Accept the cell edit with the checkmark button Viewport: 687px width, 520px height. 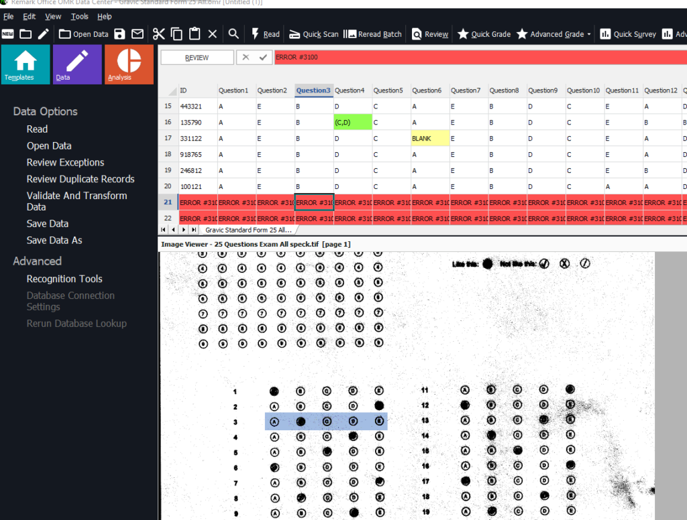tap(263, 58)
